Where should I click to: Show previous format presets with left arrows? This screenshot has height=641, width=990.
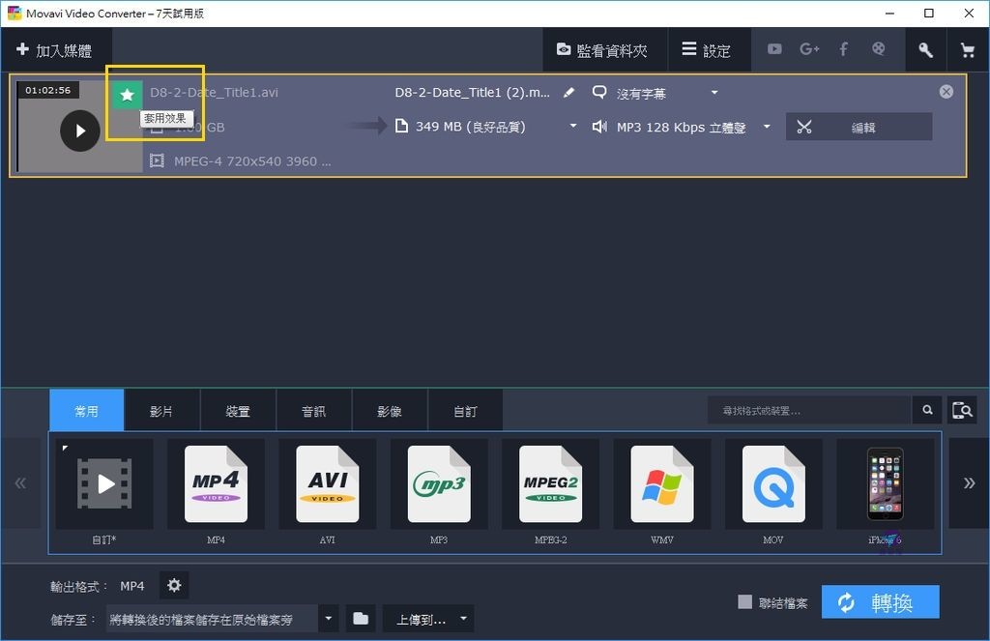point(21,483)
